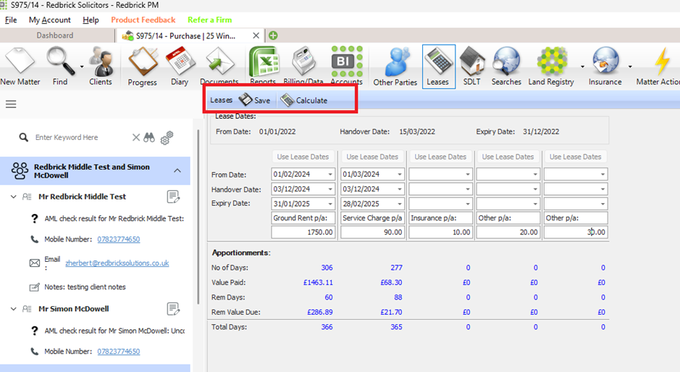Click Product Feedback menu item
Image resolution: width=680 pixels, height=372 pixels.
(x=143, y=20)
